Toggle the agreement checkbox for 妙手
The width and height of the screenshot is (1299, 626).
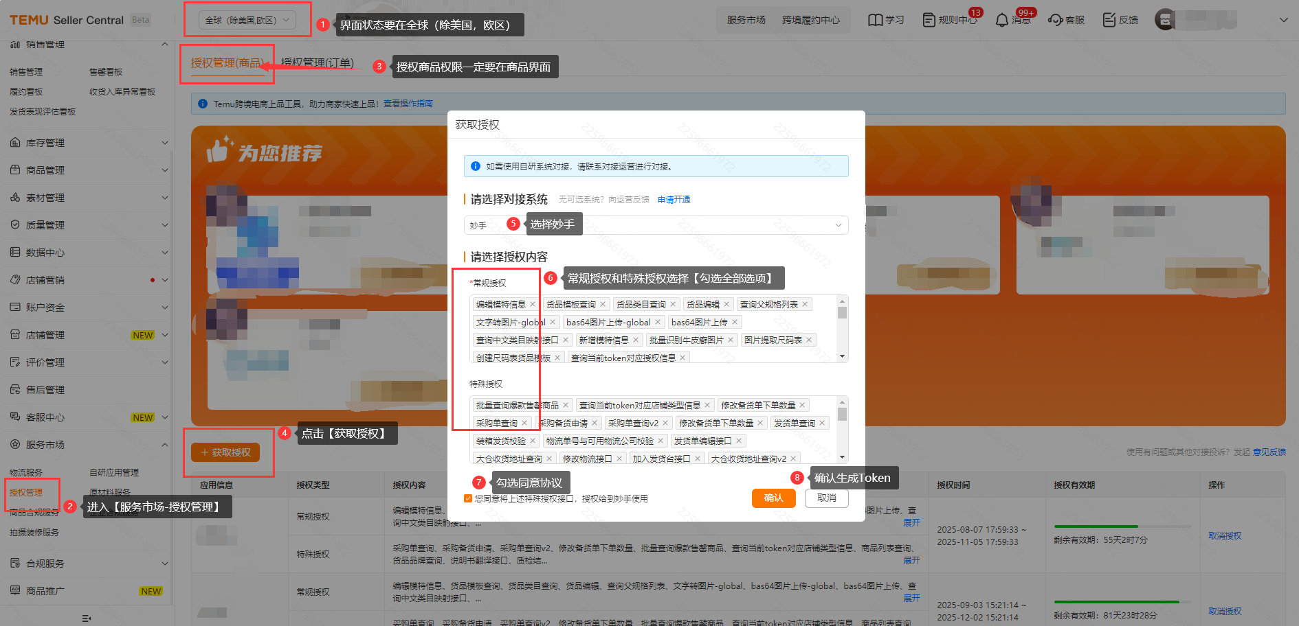tap(468, 499)
